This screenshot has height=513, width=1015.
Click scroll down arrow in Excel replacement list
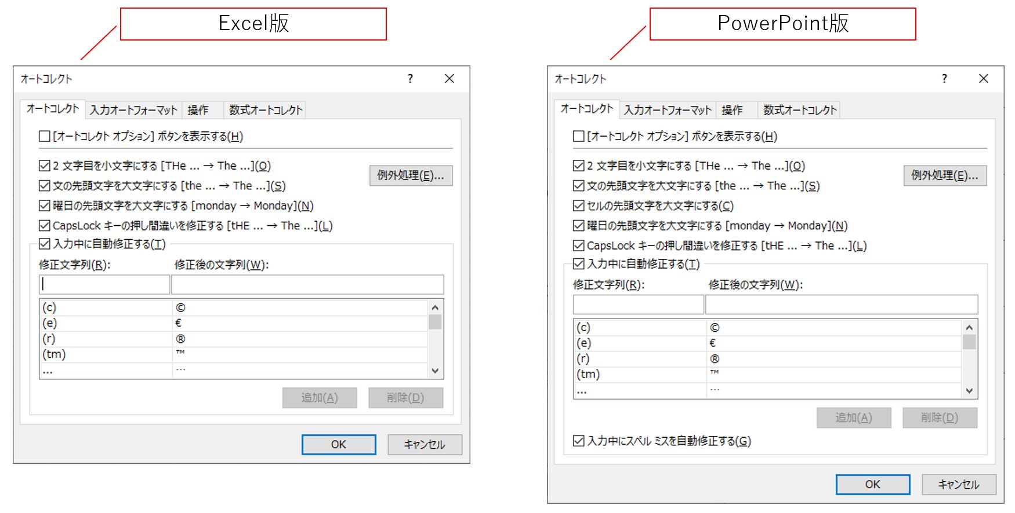[x=435, y=371]
